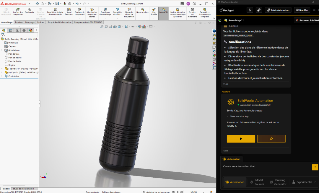Click the Rebuild traffic light icon
319x193 pixels.
pos(64,4)
